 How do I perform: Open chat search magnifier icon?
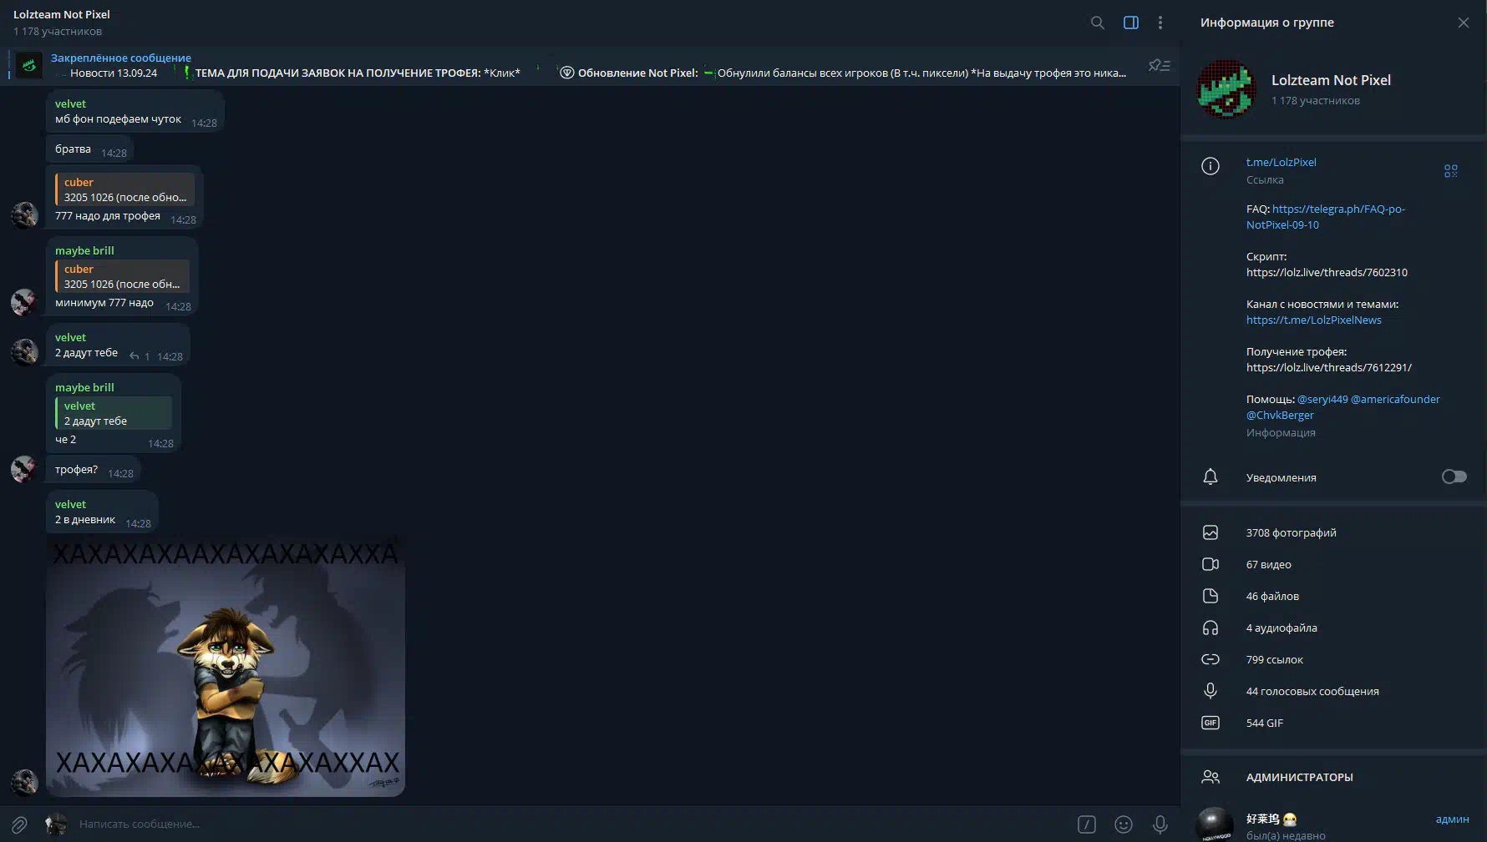1098,23
